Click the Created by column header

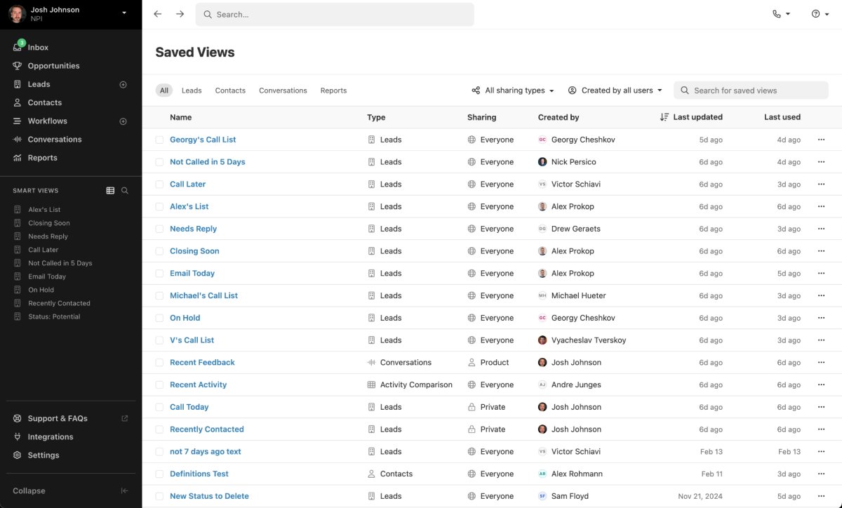click(x=559, y=117)
